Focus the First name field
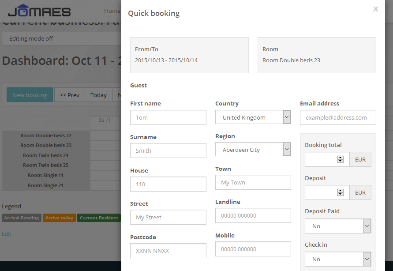The height and width of the screenshot is (271, 393). pyautogui.click(x=168, y=117)
